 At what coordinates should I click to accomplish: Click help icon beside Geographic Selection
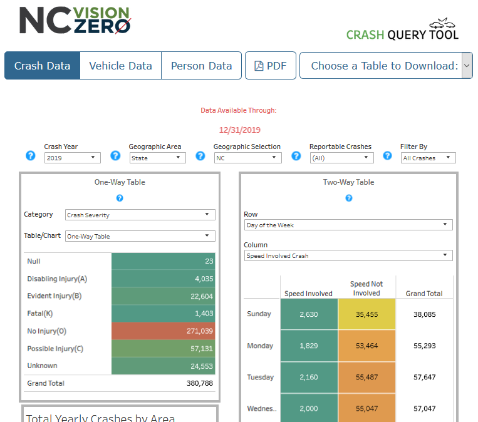click(200, 156)
